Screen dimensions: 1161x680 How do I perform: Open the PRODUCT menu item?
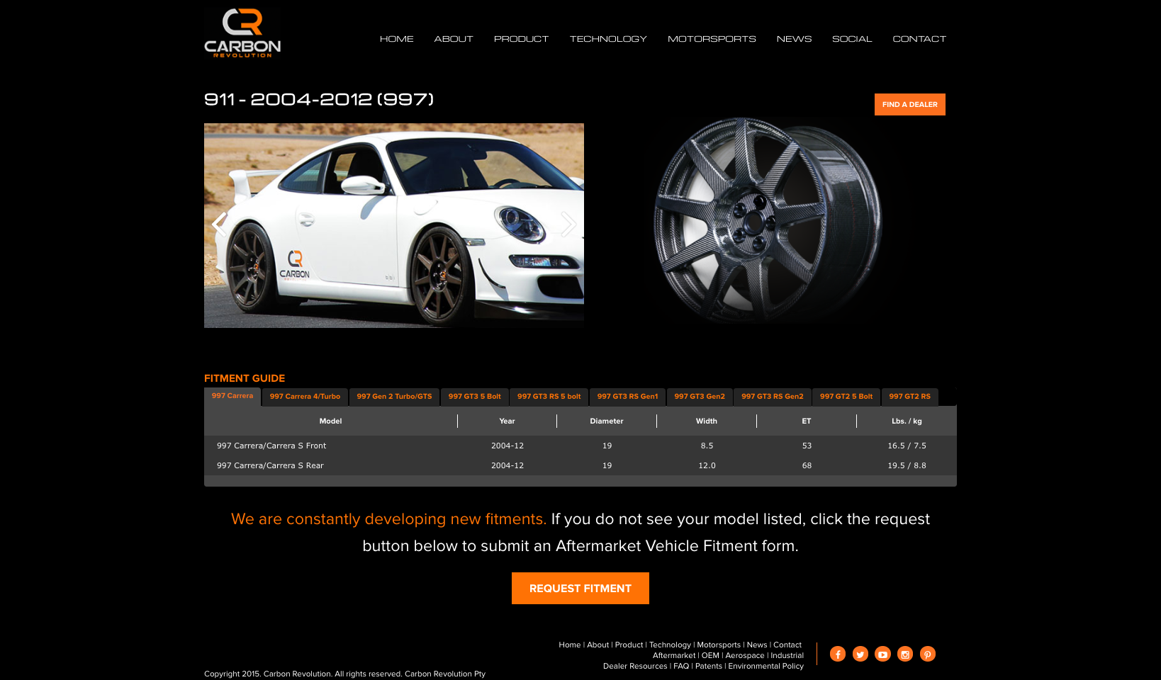click(x=521, y=39)
